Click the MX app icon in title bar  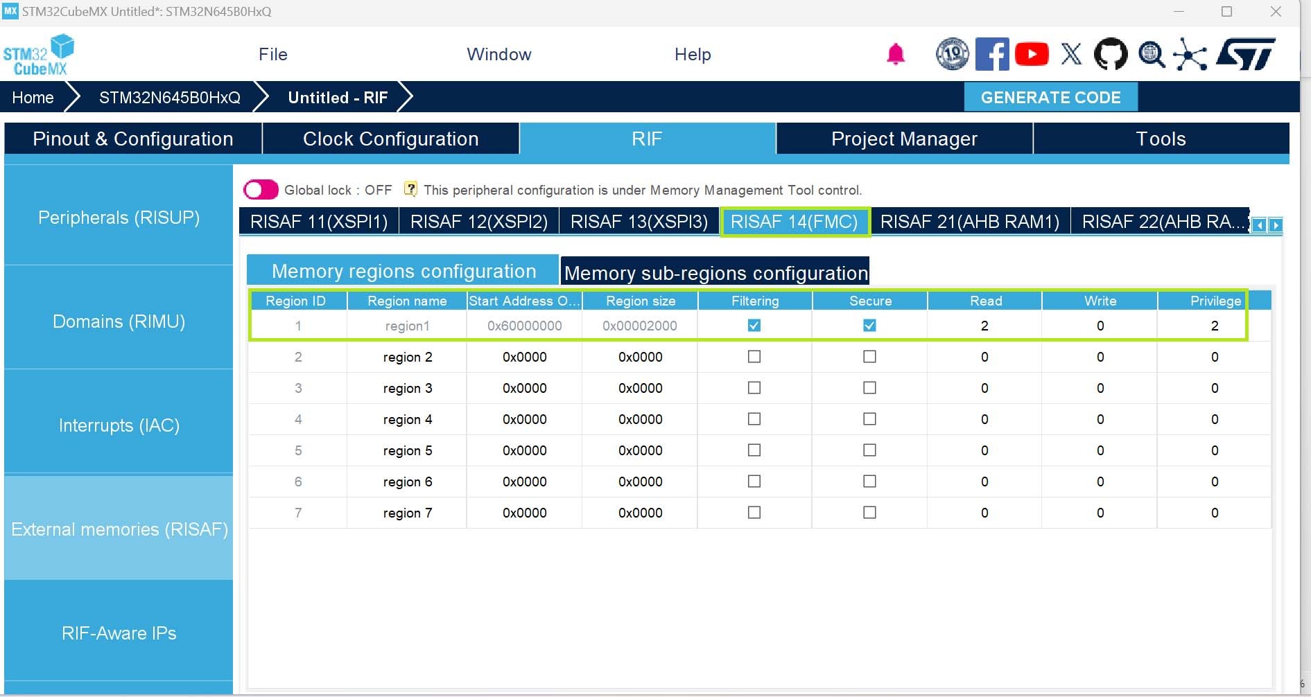(x=10, y=11)
